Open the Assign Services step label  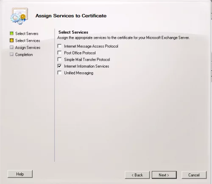28,48
